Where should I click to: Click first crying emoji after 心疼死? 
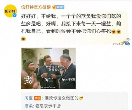tap(114, 31)
